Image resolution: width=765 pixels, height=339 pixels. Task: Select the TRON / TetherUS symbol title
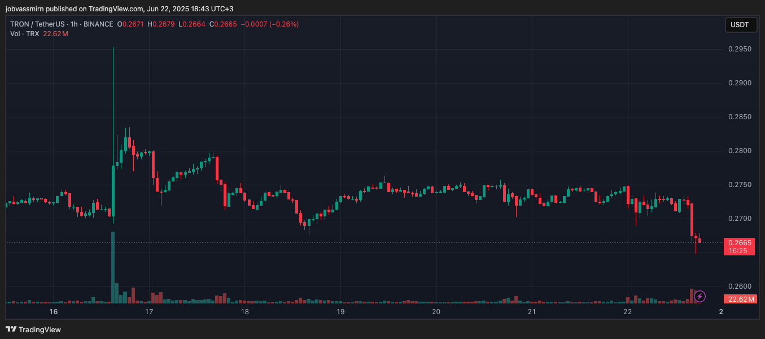(x=35, y=24)
